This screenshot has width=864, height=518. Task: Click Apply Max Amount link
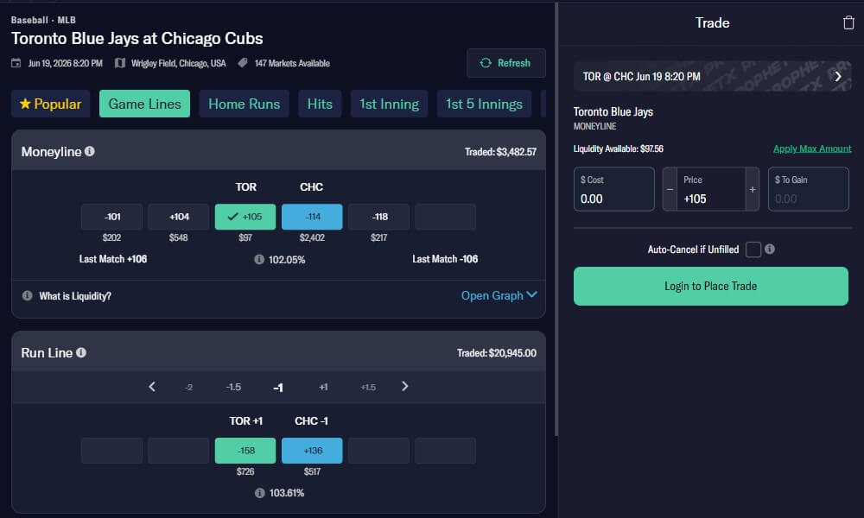tap(811, 148)
